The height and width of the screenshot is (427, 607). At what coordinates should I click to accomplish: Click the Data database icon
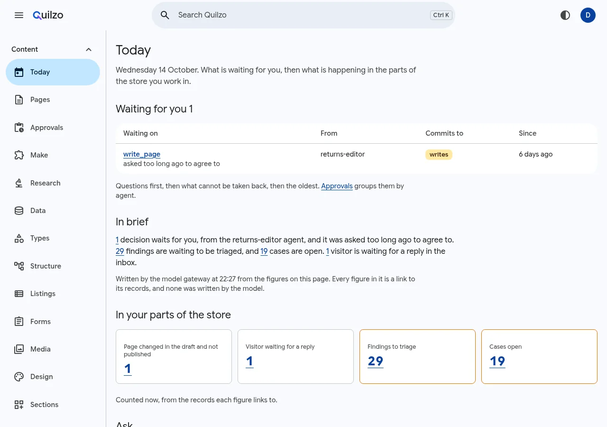[19, 211]
